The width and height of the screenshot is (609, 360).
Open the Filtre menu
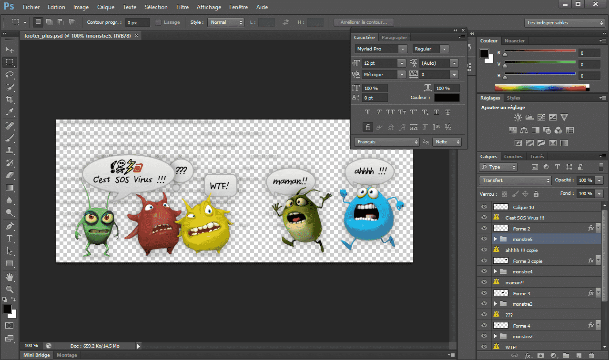[182, 7]
